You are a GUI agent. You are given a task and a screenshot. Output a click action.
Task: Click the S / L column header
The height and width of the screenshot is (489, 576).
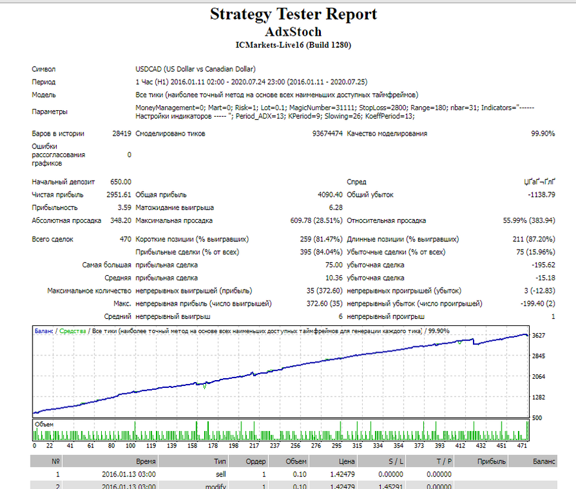point(382,462)
